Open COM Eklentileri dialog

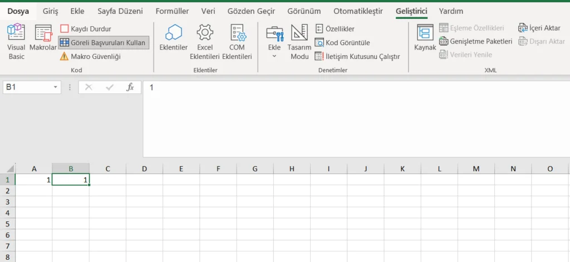pos(237,41)
